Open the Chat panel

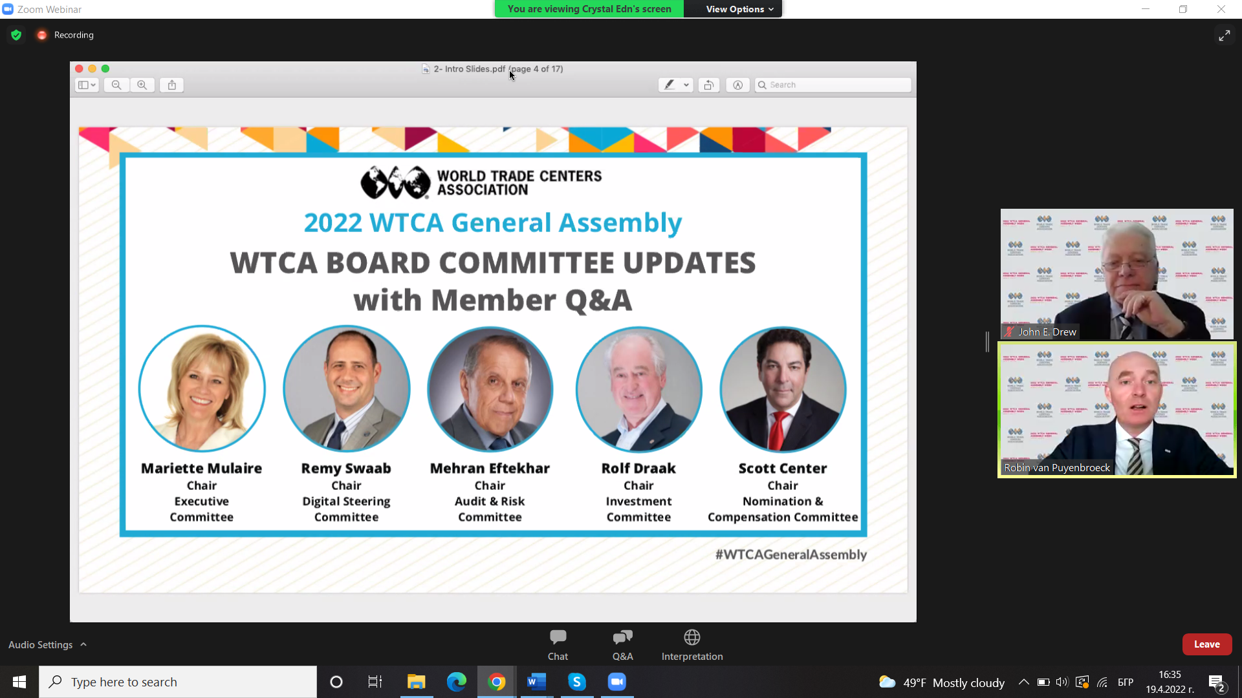click(x=558, y=645)
